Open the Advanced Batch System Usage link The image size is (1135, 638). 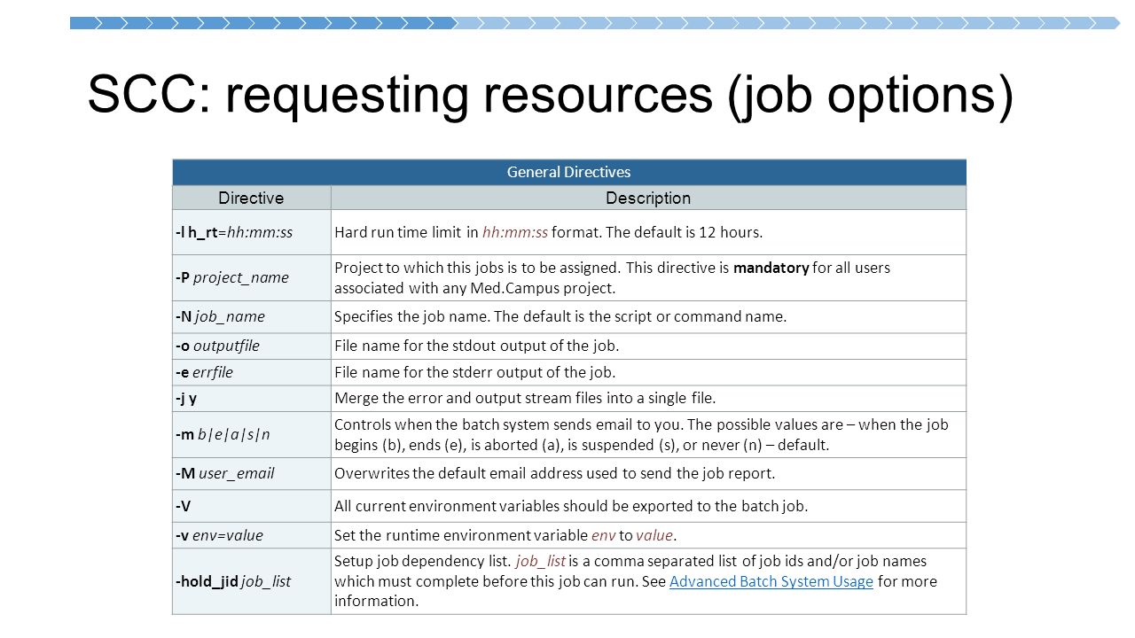click(x=771, y=581)
